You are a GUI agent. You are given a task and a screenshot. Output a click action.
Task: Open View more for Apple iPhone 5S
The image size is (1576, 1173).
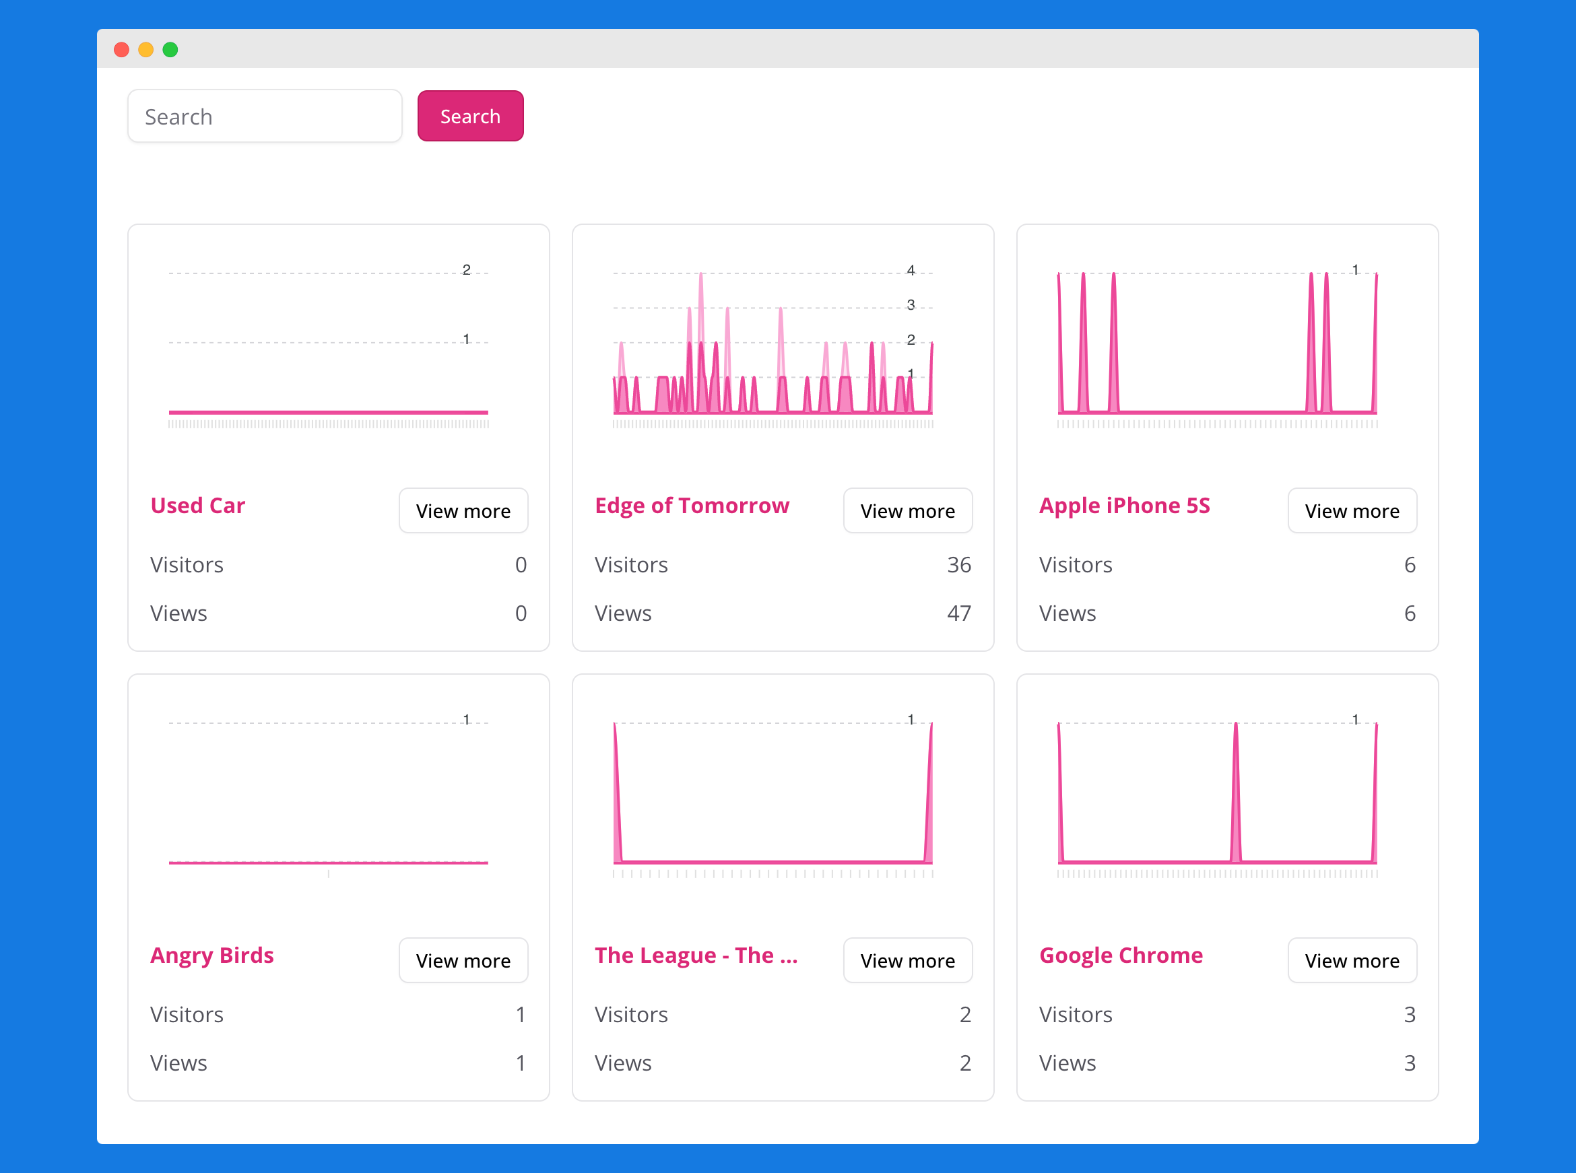pos(1352,510)
